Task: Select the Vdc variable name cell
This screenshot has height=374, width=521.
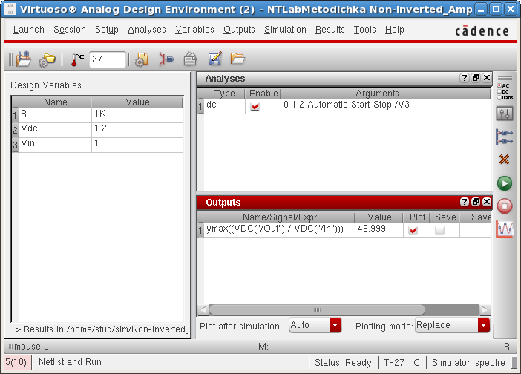Action: click(x=54, y=130)
